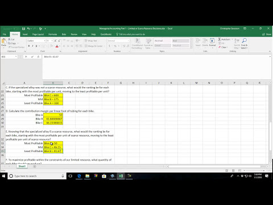The height and width of the screenshot is (205, 273).
Task: Select the Good cell style
Action: [163, 46]
